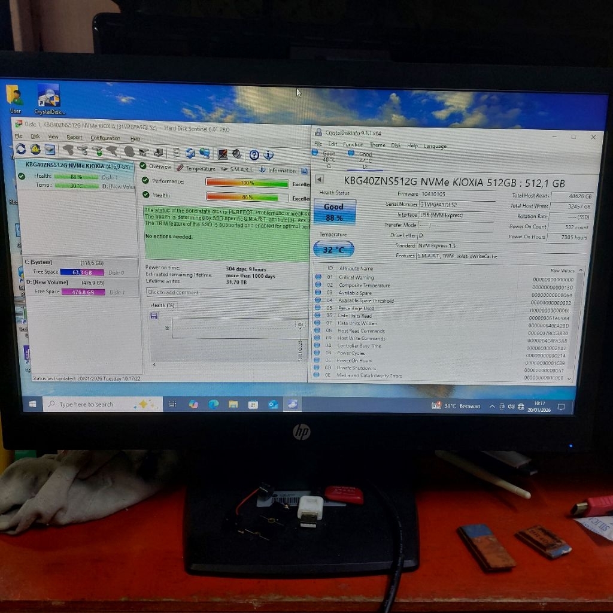Image resolution: width=613 pixels, height=613 pixels.
Task: Click the 32 °C temperature button
Action: (333, 249)
